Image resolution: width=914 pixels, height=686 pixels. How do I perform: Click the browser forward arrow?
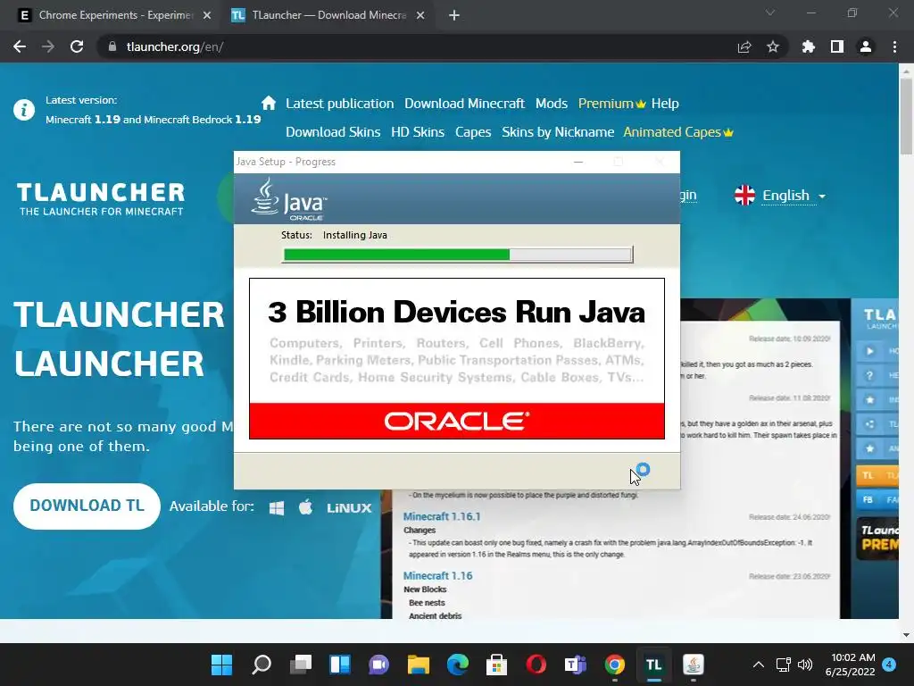click(x=48, y=46)
